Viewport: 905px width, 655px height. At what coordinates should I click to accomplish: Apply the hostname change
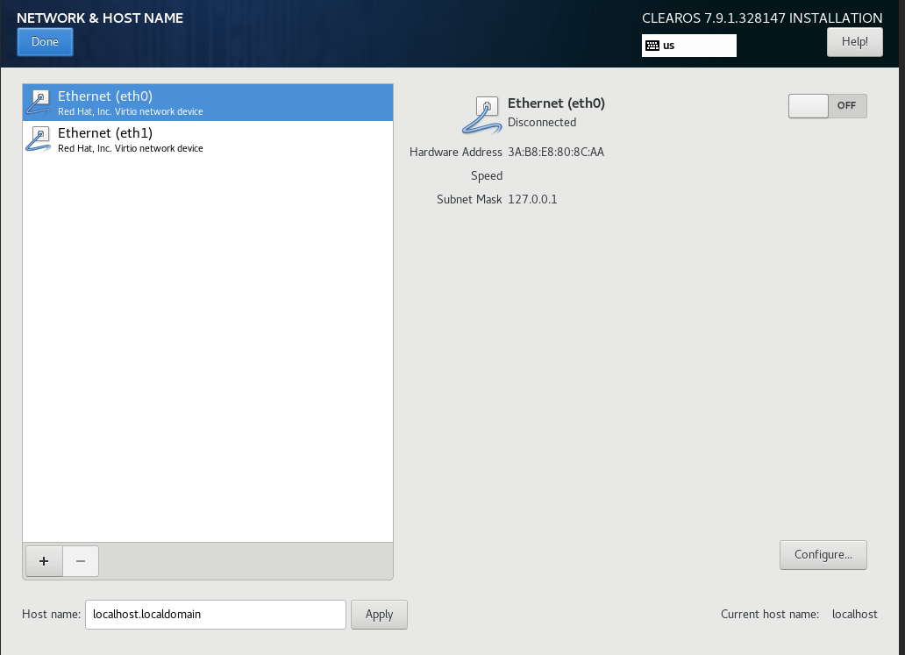coord(378,614)
